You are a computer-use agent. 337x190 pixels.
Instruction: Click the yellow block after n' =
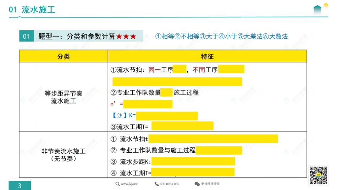pos(148,104)
